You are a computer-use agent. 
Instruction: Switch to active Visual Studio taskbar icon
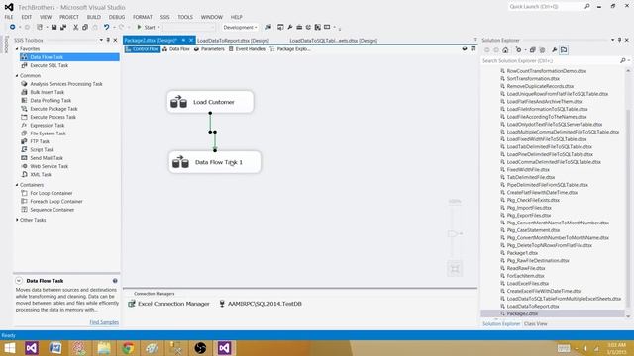tap(224, 348)
